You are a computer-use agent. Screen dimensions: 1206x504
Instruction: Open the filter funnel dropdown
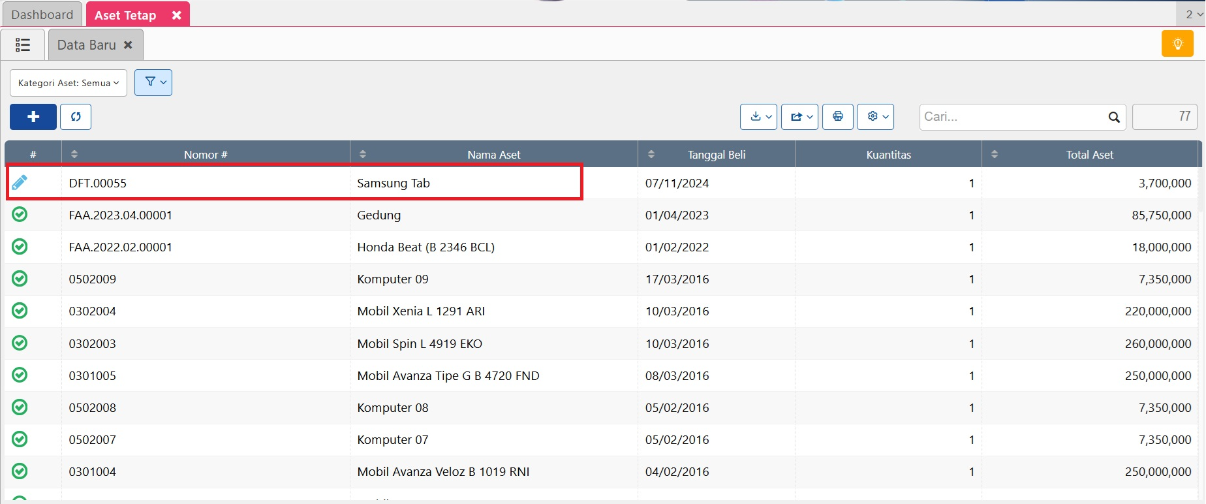[x=153, y=82]
